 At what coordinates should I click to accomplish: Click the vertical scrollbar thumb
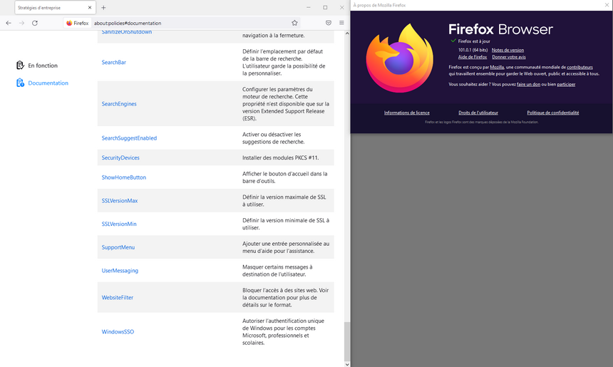[347, 341]
